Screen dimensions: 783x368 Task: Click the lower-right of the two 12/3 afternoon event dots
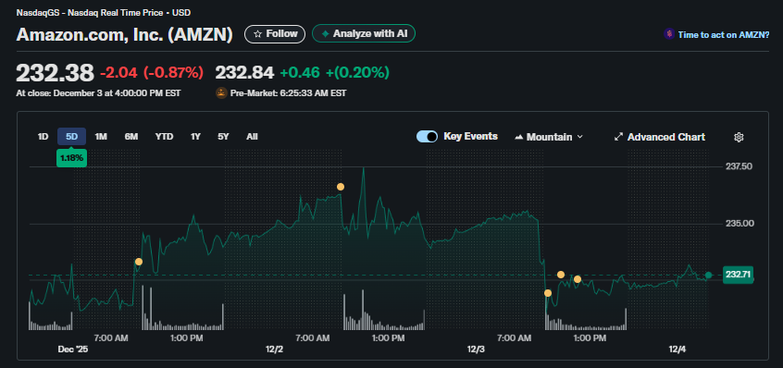click(578, 279)
